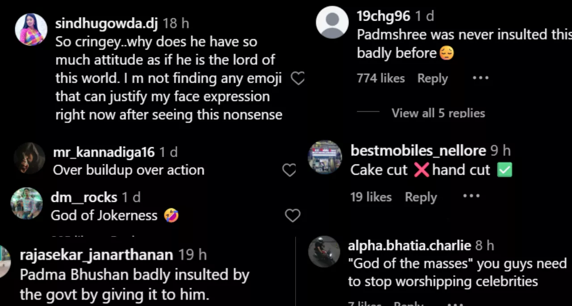Screen dimensions: 572x306
Task: Open mr_kannadiga16's avatar
Action: point(29,158)
